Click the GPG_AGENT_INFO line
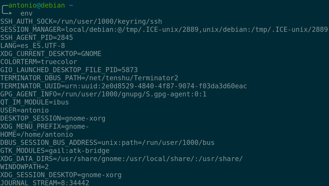Screen dimensions: 329x186 pyautogui.click(x=103, y=94)
